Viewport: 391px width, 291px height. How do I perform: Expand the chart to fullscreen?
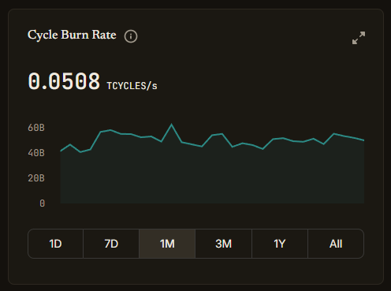pyautogui.click(x=359, y=38)
